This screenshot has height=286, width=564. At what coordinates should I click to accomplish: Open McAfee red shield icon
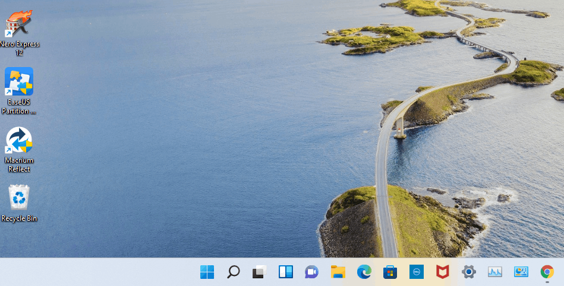(x=442, y=272)
